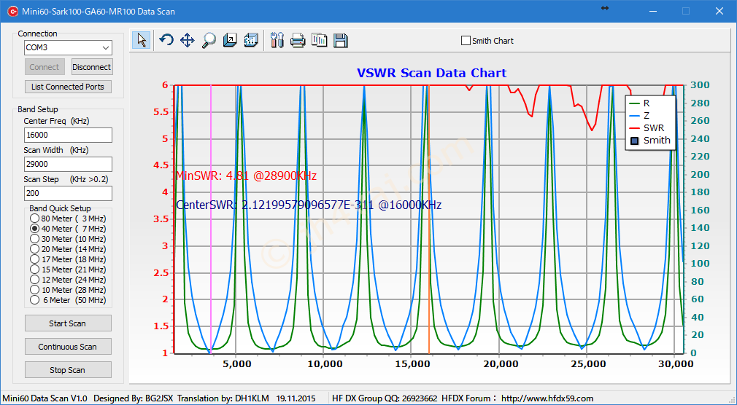The height and width of the screenshot is (405, 737).
Task: Copy the chart with copy icon
Action: point(319,40)
